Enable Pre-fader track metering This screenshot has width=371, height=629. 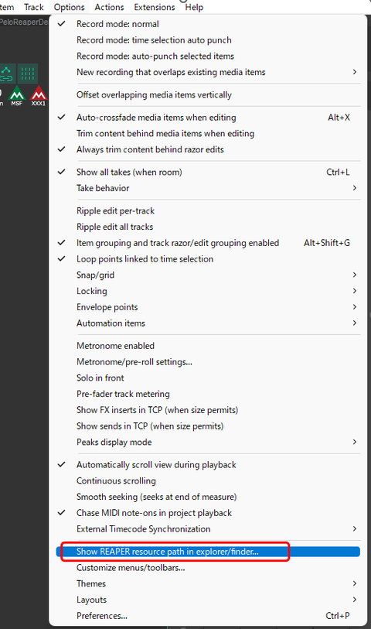(x=208, y=394)
